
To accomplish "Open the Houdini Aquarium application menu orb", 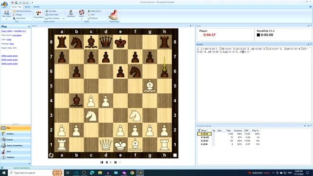I will tap(4, 4).
